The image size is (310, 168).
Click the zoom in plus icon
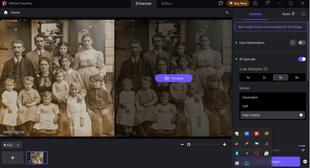(x=225, y=144)
